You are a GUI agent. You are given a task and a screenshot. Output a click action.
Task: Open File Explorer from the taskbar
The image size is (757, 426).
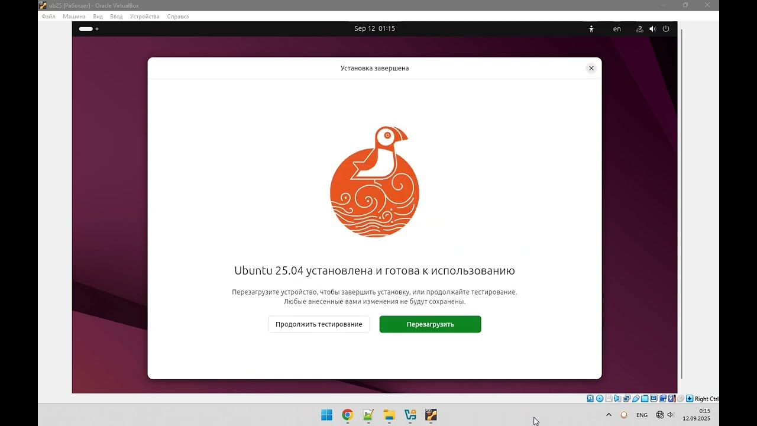pos(389,415)
